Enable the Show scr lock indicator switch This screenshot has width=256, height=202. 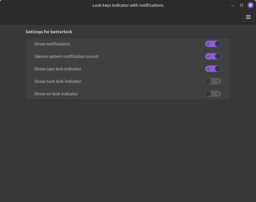[213, 94]
